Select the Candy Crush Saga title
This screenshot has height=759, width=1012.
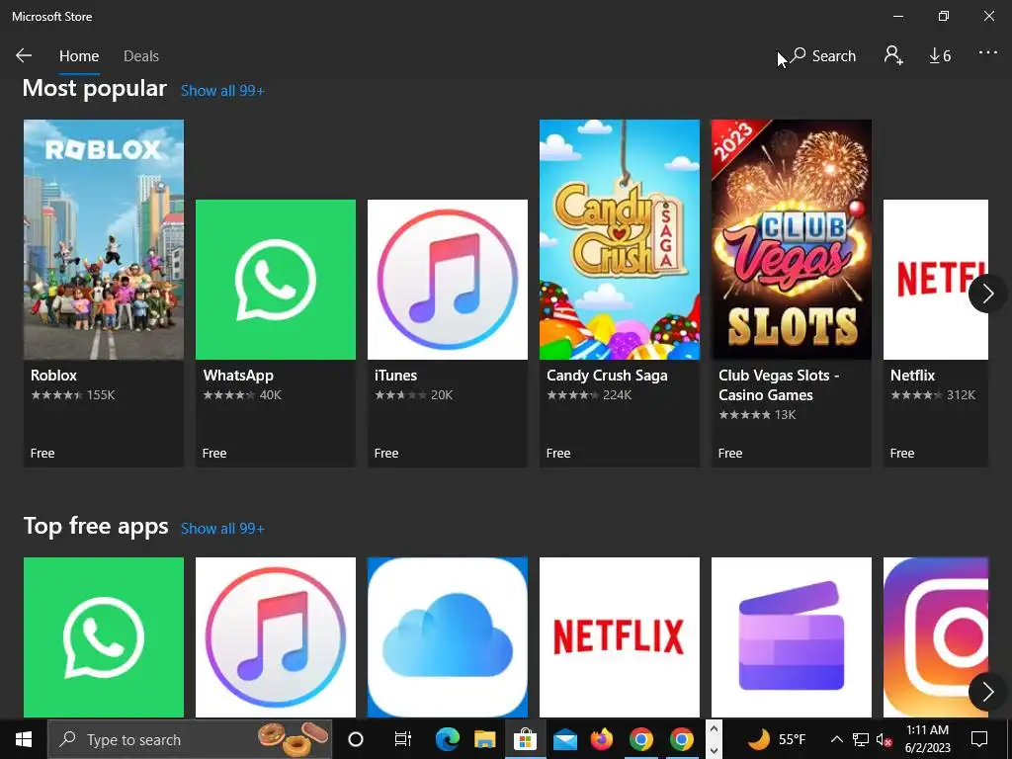tap(607, 376)
